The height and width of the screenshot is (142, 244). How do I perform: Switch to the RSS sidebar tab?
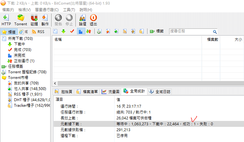tap(38, 32)
